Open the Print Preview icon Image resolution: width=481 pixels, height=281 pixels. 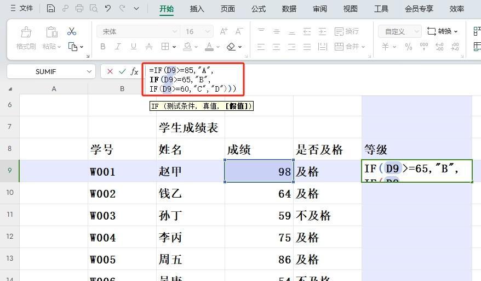[94, 8]
